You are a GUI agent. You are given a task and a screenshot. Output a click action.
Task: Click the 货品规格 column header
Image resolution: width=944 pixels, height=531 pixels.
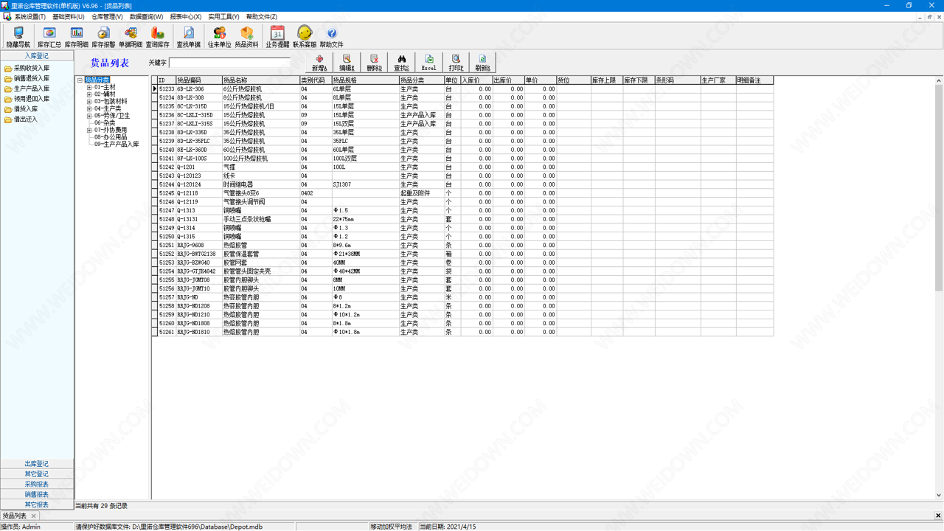[x=365, y=80]
